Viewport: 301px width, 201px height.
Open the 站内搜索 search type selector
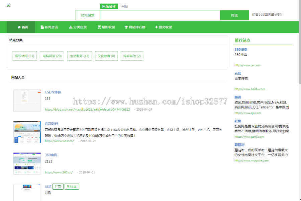(88, 15)
